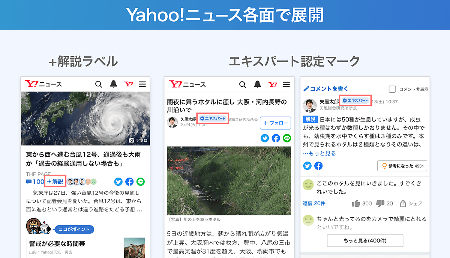This screenshot has width=450, height=258.
Task: Open typhoon satellite image
Action: tap(85, 119)
